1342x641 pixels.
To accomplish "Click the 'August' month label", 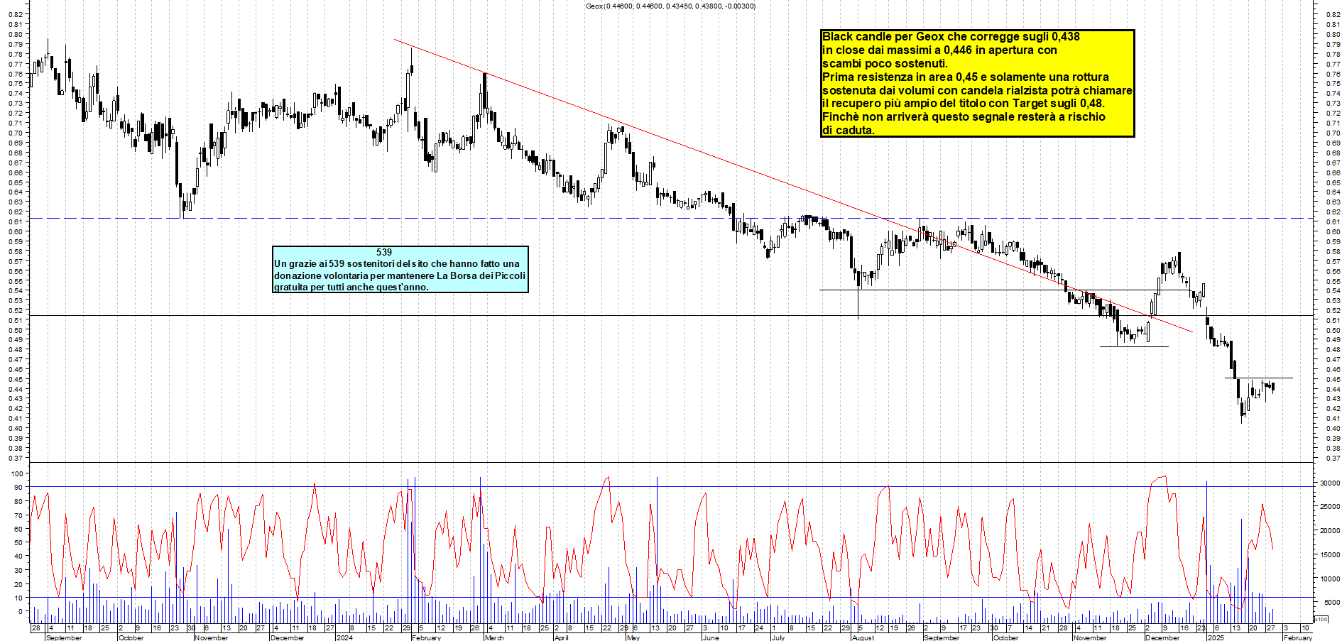I will point(863,637).
